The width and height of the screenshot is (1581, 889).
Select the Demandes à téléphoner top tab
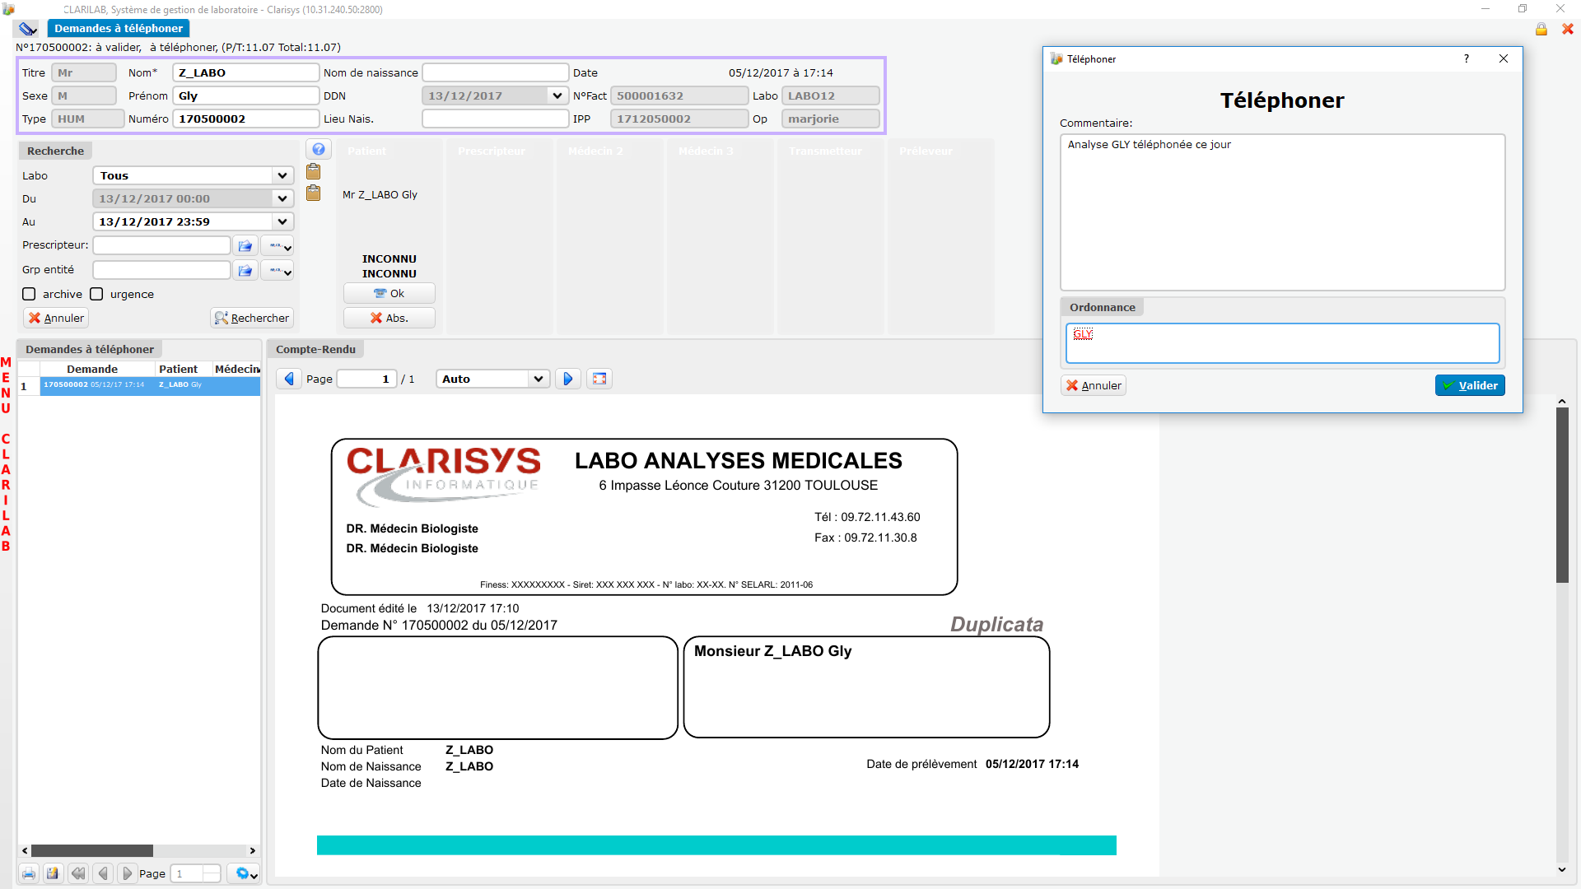tap(119, 28)
